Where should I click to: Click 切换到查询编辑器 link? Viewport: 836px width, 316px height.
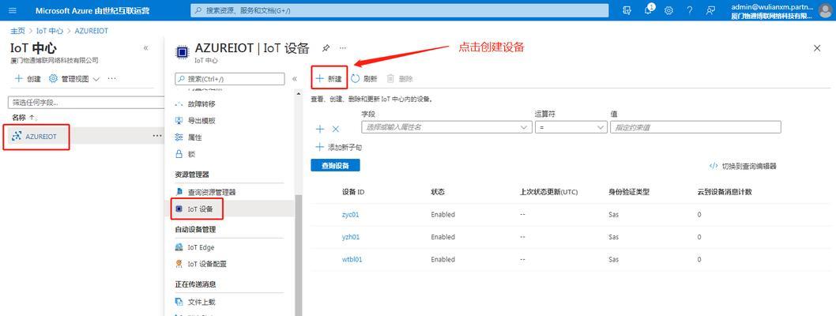coord(743,166)
